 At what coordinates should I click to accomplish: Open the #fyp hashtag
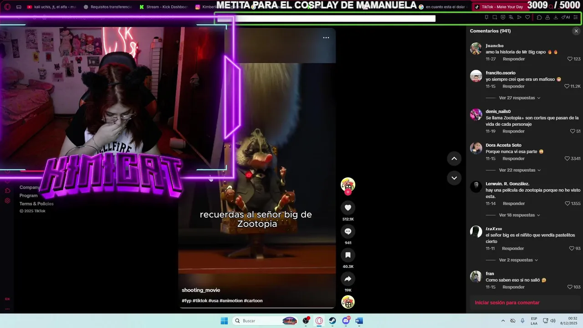click(186, 301)
